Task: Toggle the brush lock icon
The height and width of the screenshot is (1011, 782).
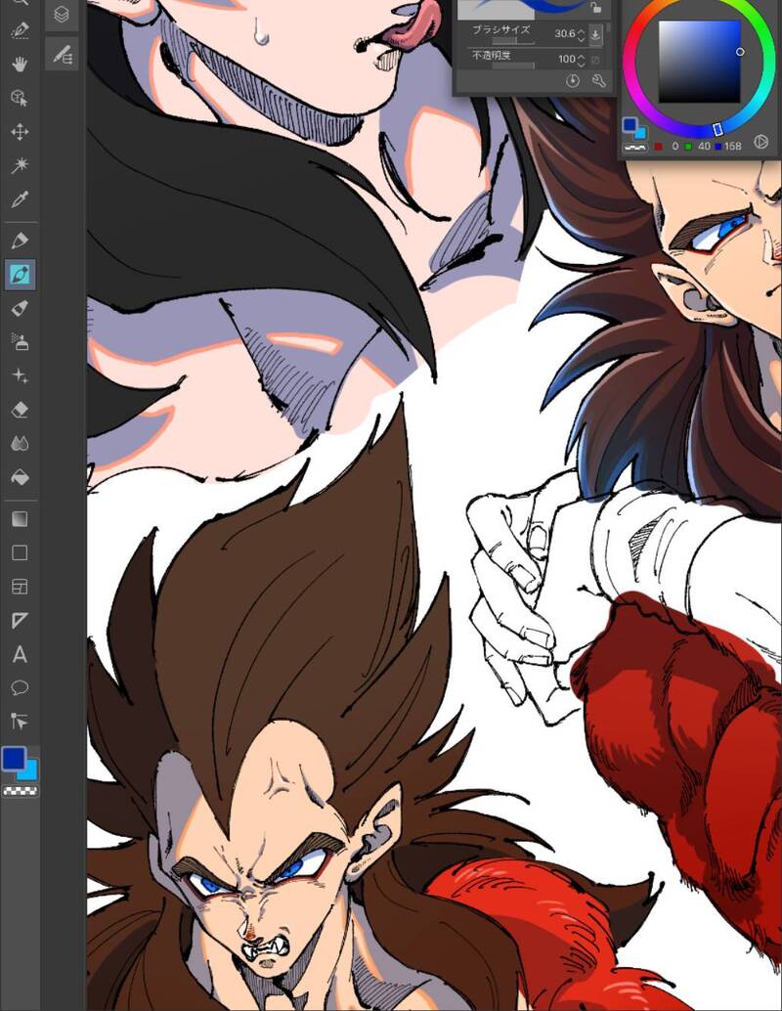Action: (595, 8)
